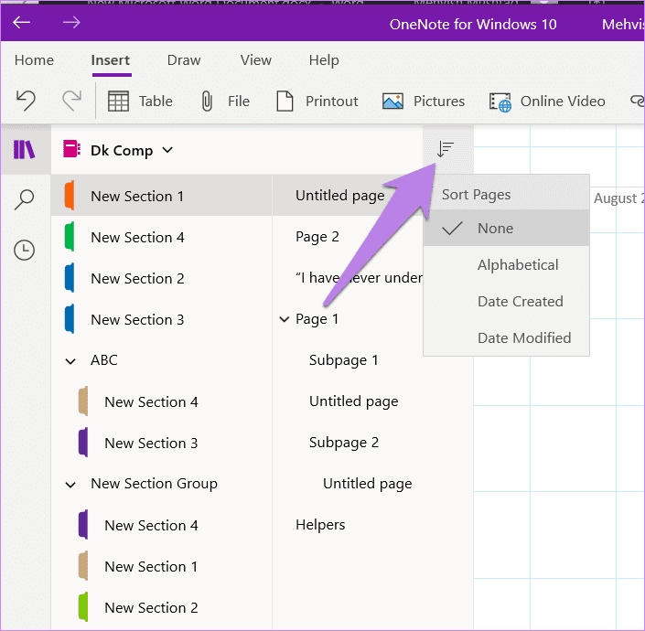Insert an Online Video

(547, 102)
